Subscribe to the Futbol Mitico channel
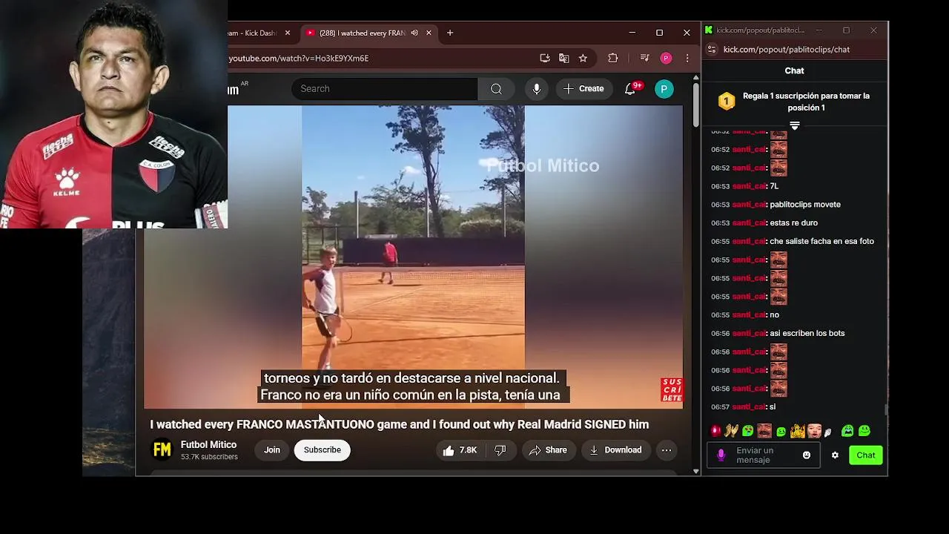 (x=323, y=450)
